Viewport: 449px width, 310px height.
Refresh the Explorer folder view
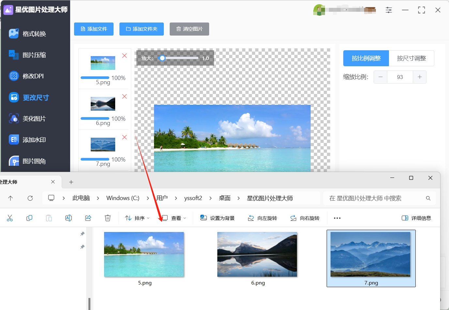tap(30, 198)
